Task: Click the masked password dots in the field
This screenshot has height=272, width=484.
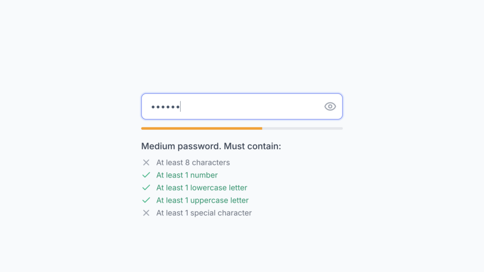Action: click(x=164, y=106)
